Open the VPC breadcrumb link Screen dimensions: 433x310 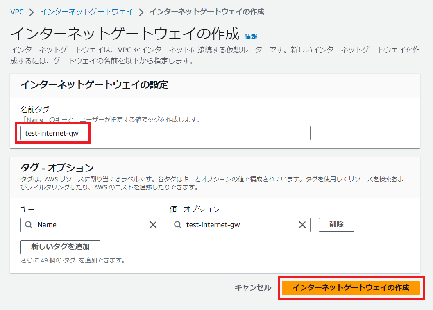17,11
